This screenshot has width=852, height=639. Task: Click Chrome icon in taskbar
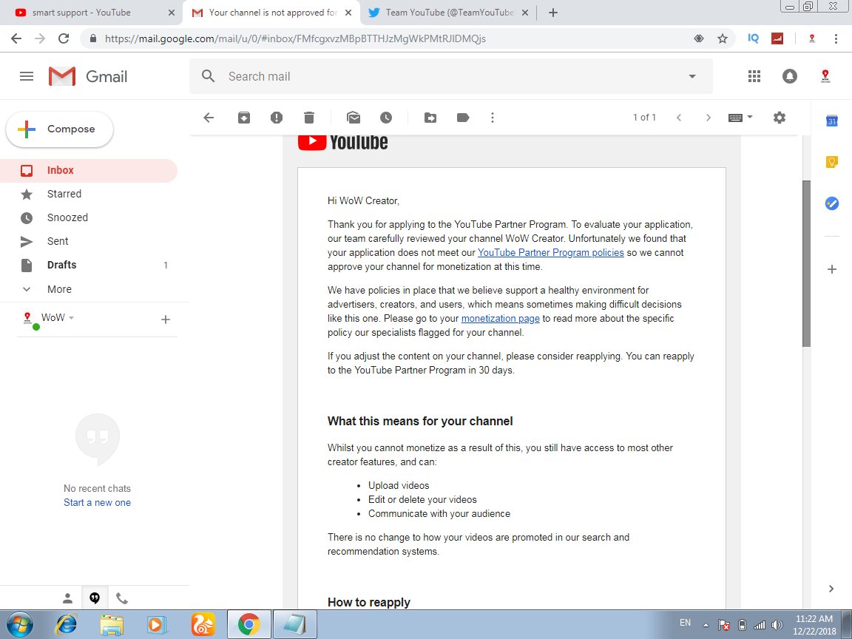[248, 625]
